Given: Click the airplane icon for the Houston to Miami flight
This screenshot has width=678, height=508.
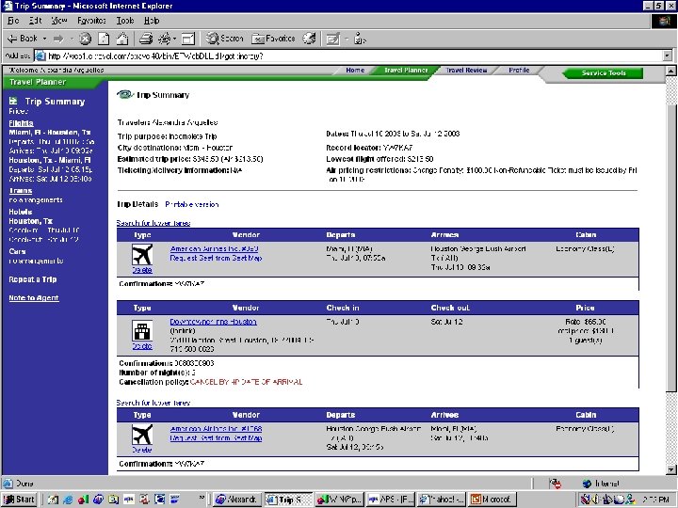Looking at the screenshot, I should click(x=142, y=435).
